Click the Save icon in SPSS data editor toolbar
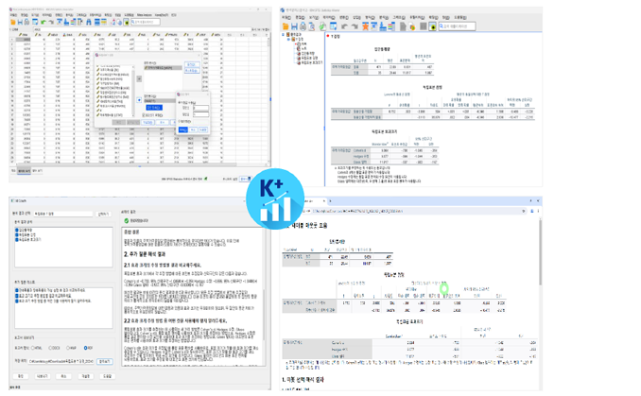This screenshot has height=396, width=641. [21, 23]
